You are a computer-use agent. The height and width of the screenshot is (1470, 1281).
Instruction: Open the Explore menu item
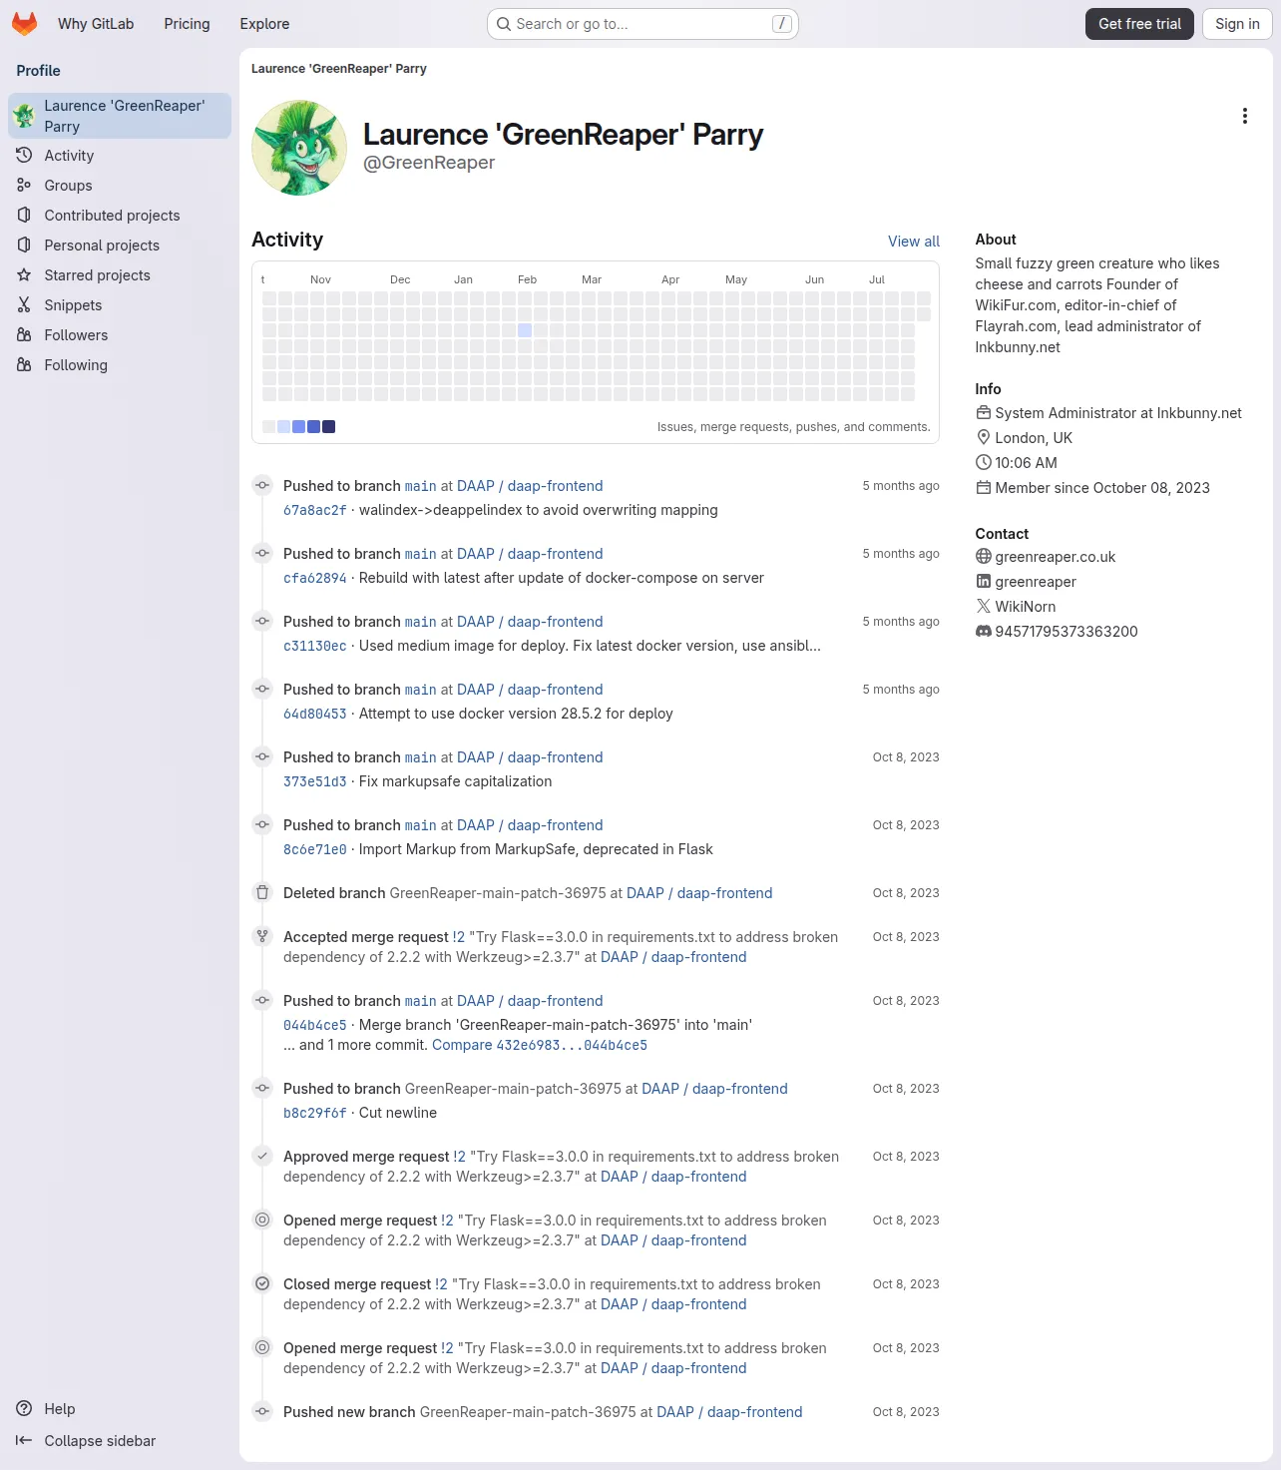pyautogui.click(x=264, y=24)
